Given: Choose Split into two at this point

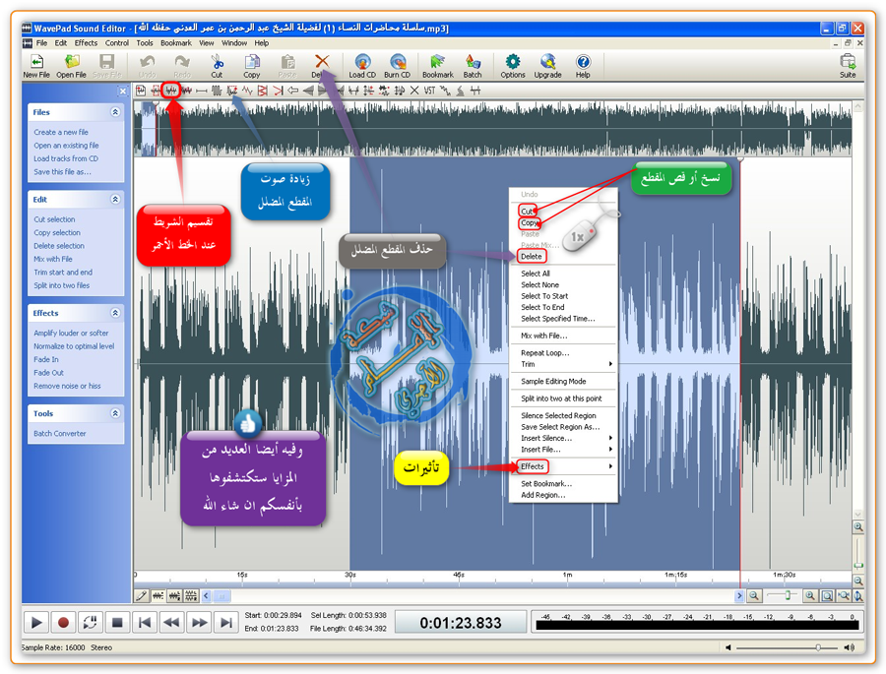Looking at the screenshot, I should click(x=561, y=398).
